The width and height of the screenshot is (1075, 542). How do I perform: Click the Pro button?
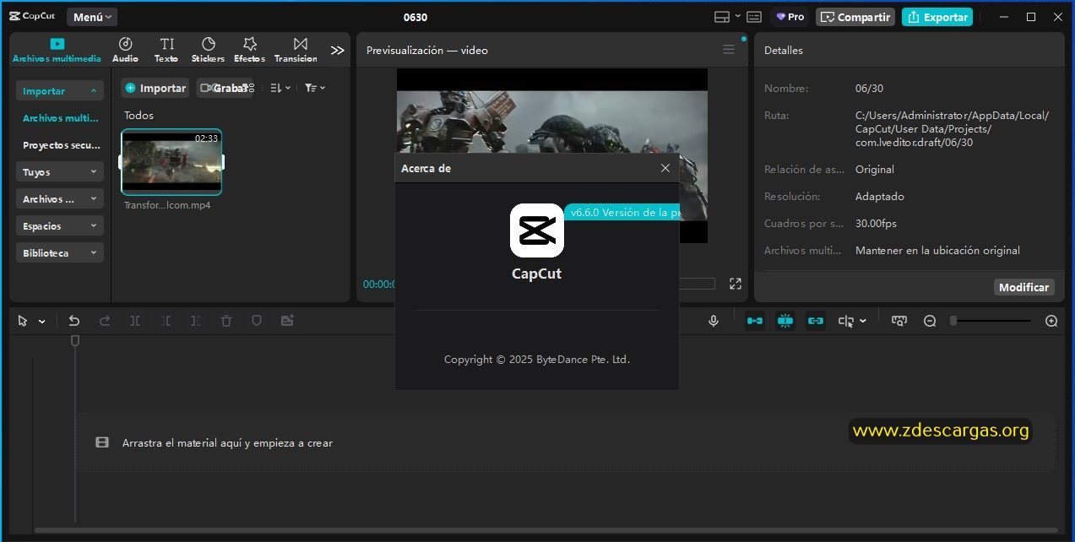pos(790,17)
